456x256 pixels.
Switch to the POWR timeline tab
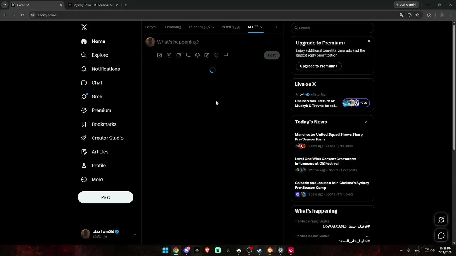pyautogui.click(x=231, y=27)
